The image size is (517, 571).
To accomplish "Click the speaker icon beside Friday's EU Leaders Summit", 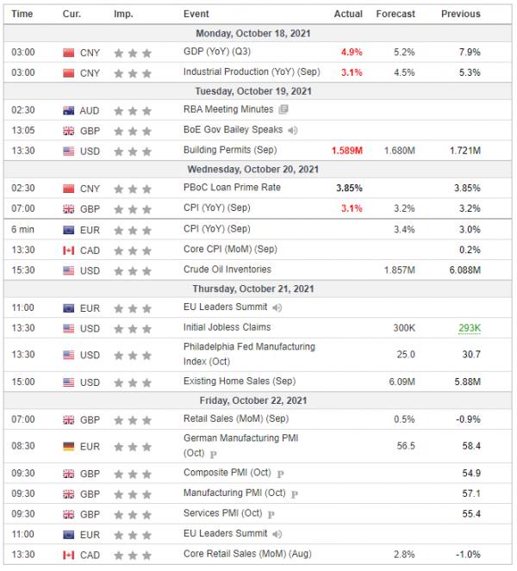I will click(x=277, y=534).
